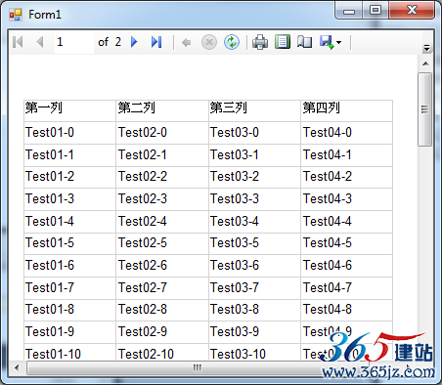Screen dimensions: 442x385
Task: Click cell Test01-1
Action: [69, 155]
